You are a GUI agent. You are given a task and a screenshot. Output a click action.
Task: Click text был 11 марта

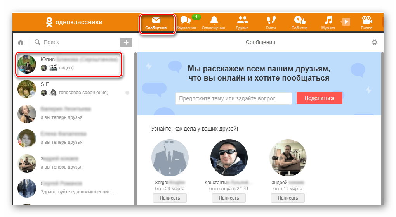click(x=288, y=189)
